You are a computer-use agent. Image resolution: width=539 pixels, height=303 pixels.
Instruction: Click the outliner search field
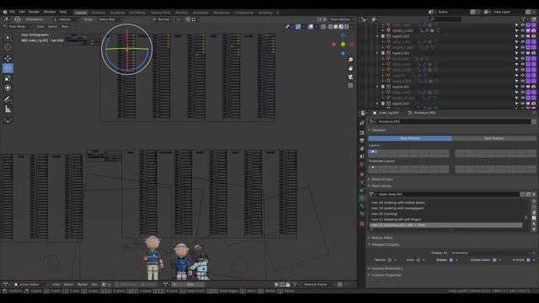click(446, 19)
